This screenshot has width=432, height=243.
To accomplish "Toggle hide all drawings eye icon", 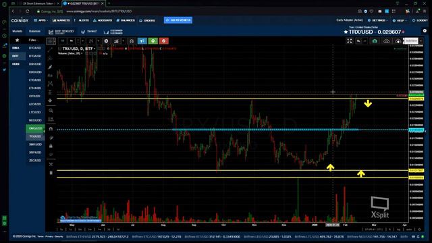I will (51, 155).
